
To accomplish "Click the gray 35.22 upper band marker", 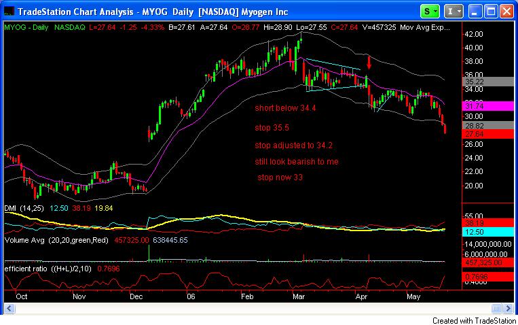I will [x=487, y=82].
